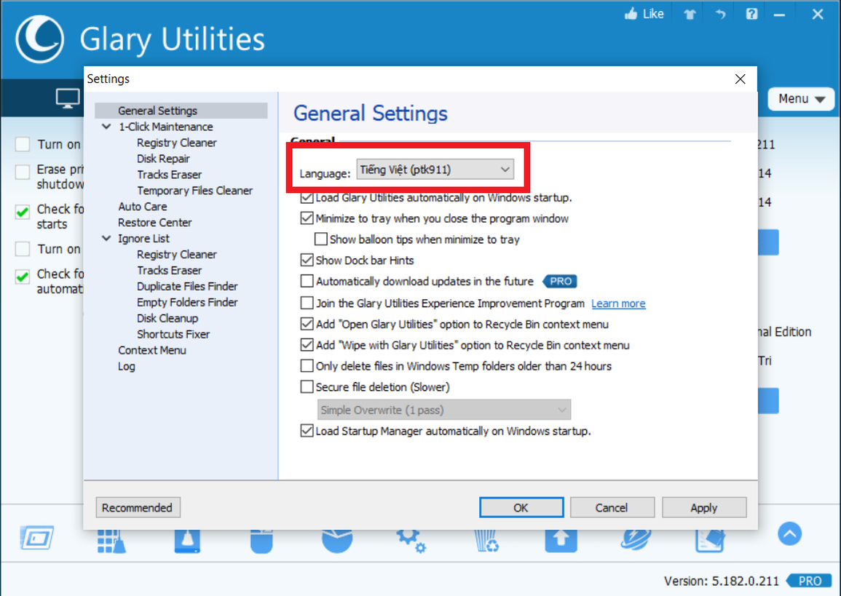
Task: Click the Apply button
Action: (x=703, y=508)
